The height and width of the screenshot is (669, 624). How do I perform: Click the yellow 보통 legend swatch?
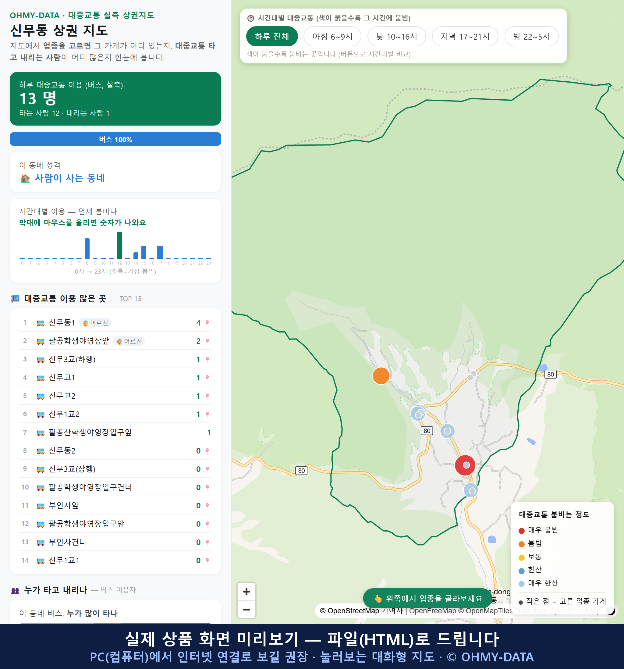(521, 558)
